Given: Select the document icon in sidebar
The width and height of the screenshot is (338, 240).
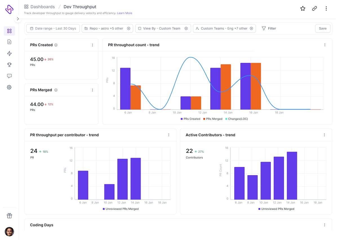Looking at the screenshot, I should coord(9,42).
